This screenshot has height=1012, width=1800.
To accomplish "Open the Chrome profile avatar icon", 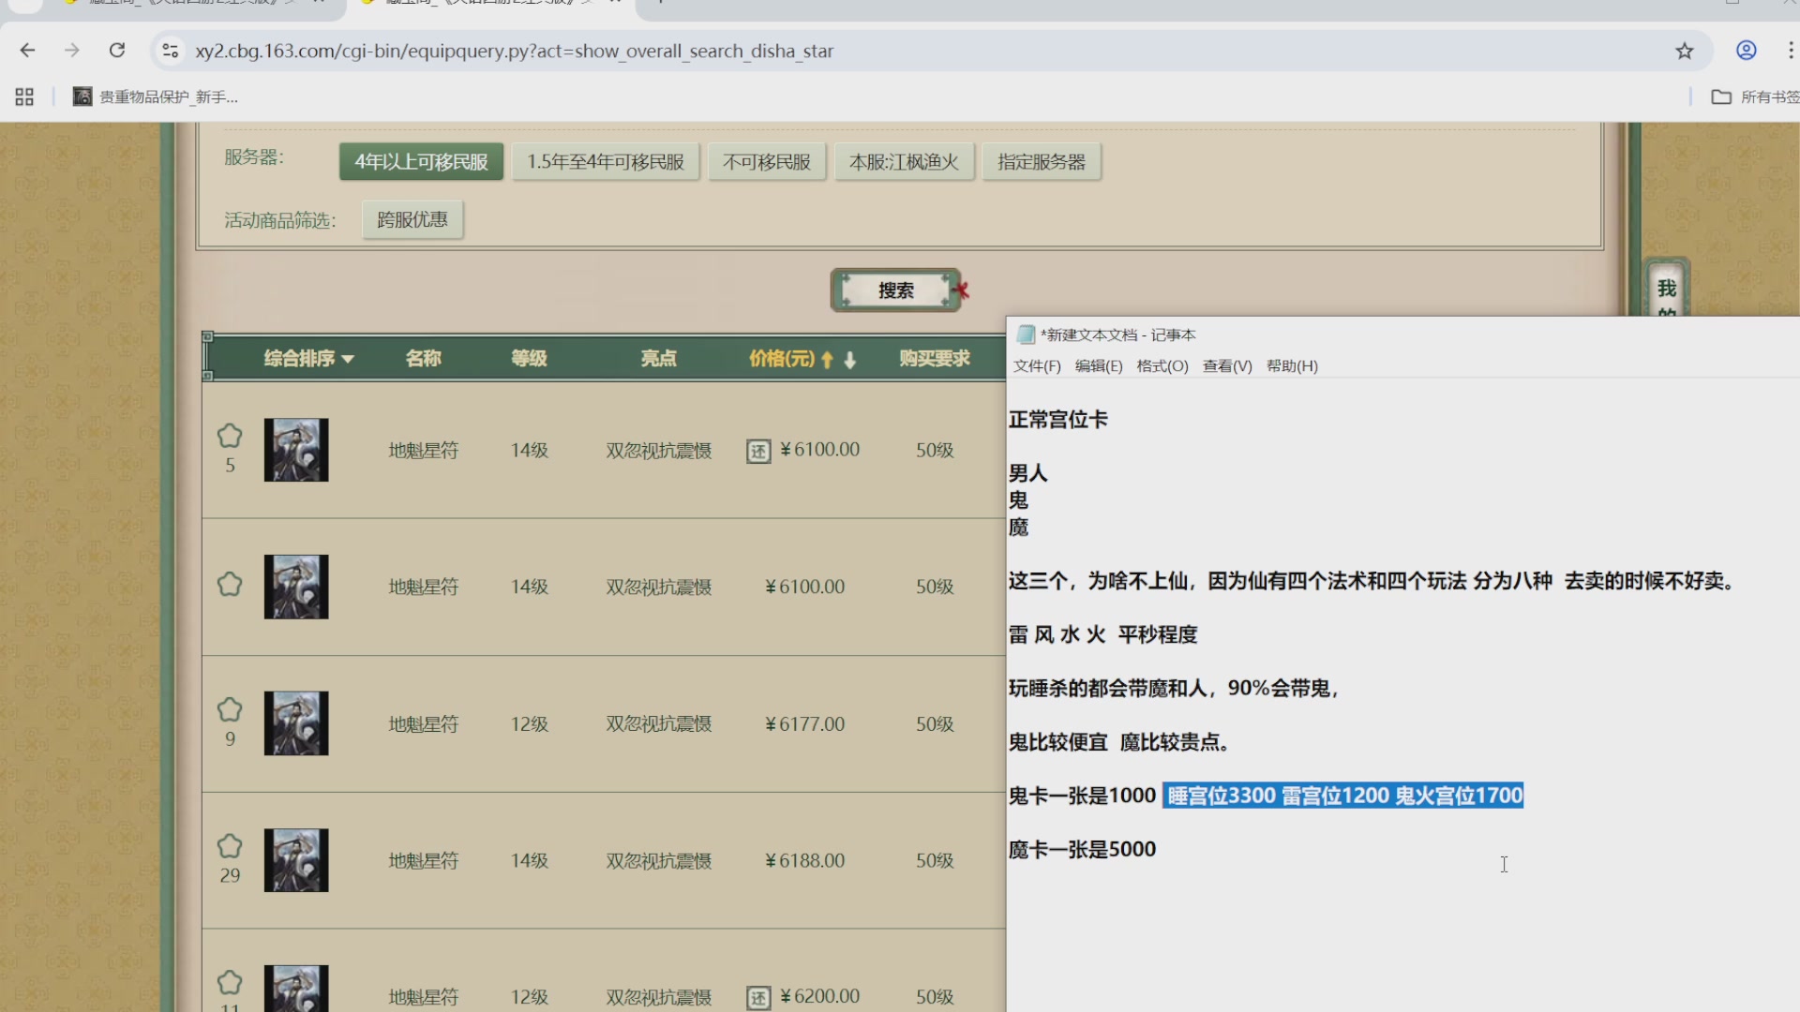I will coord(1747,51).
